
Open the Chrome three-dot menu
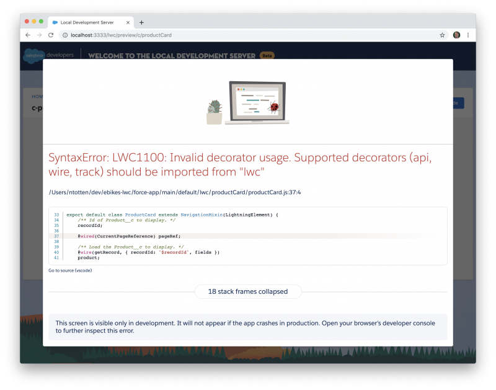(x=468, y=35)
